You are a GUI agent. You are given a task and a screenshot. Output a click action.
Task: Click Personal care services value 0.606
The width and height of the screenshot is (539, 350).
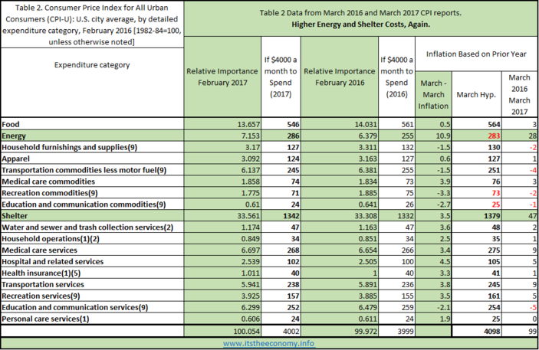(x=250, y=319)
